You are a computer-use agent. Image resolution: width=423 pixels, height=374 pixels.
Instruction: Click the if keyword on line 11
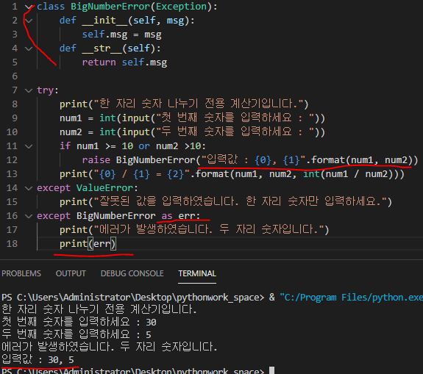(65, 146)
